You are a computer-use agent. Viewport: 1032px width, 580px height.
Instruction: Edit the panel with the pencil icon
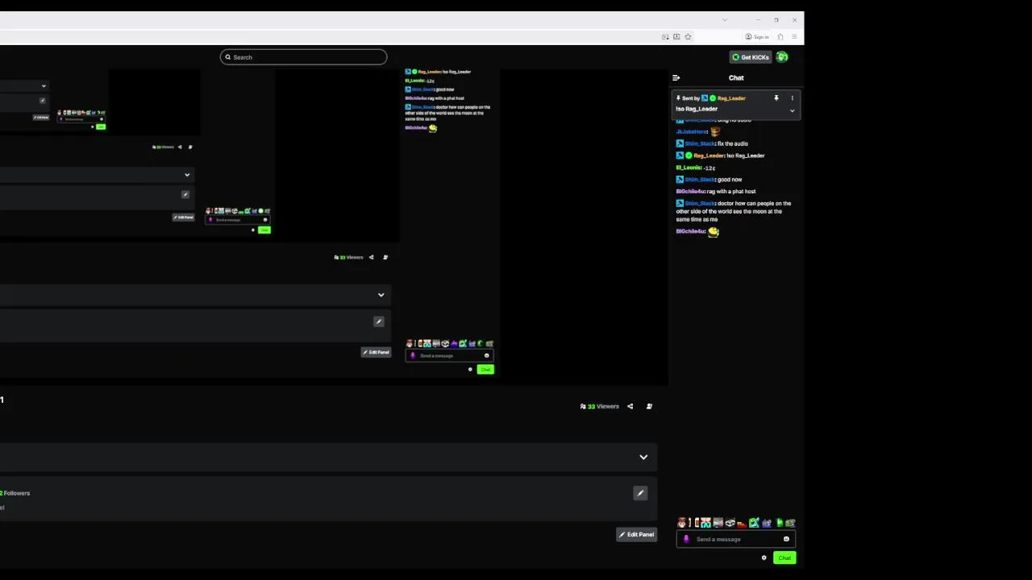(640, 493)
